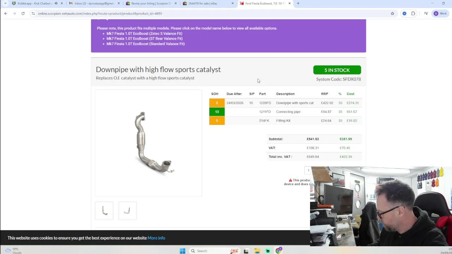Click the orange SOH cell for 214FK
Screen dimensions: 452x254
(x=217, y=121)
